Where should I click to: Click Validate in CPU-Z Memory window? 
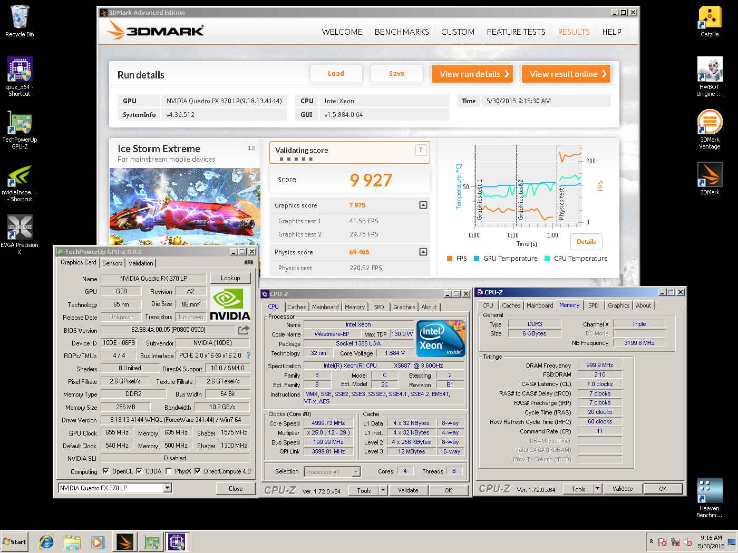(623, 489)
